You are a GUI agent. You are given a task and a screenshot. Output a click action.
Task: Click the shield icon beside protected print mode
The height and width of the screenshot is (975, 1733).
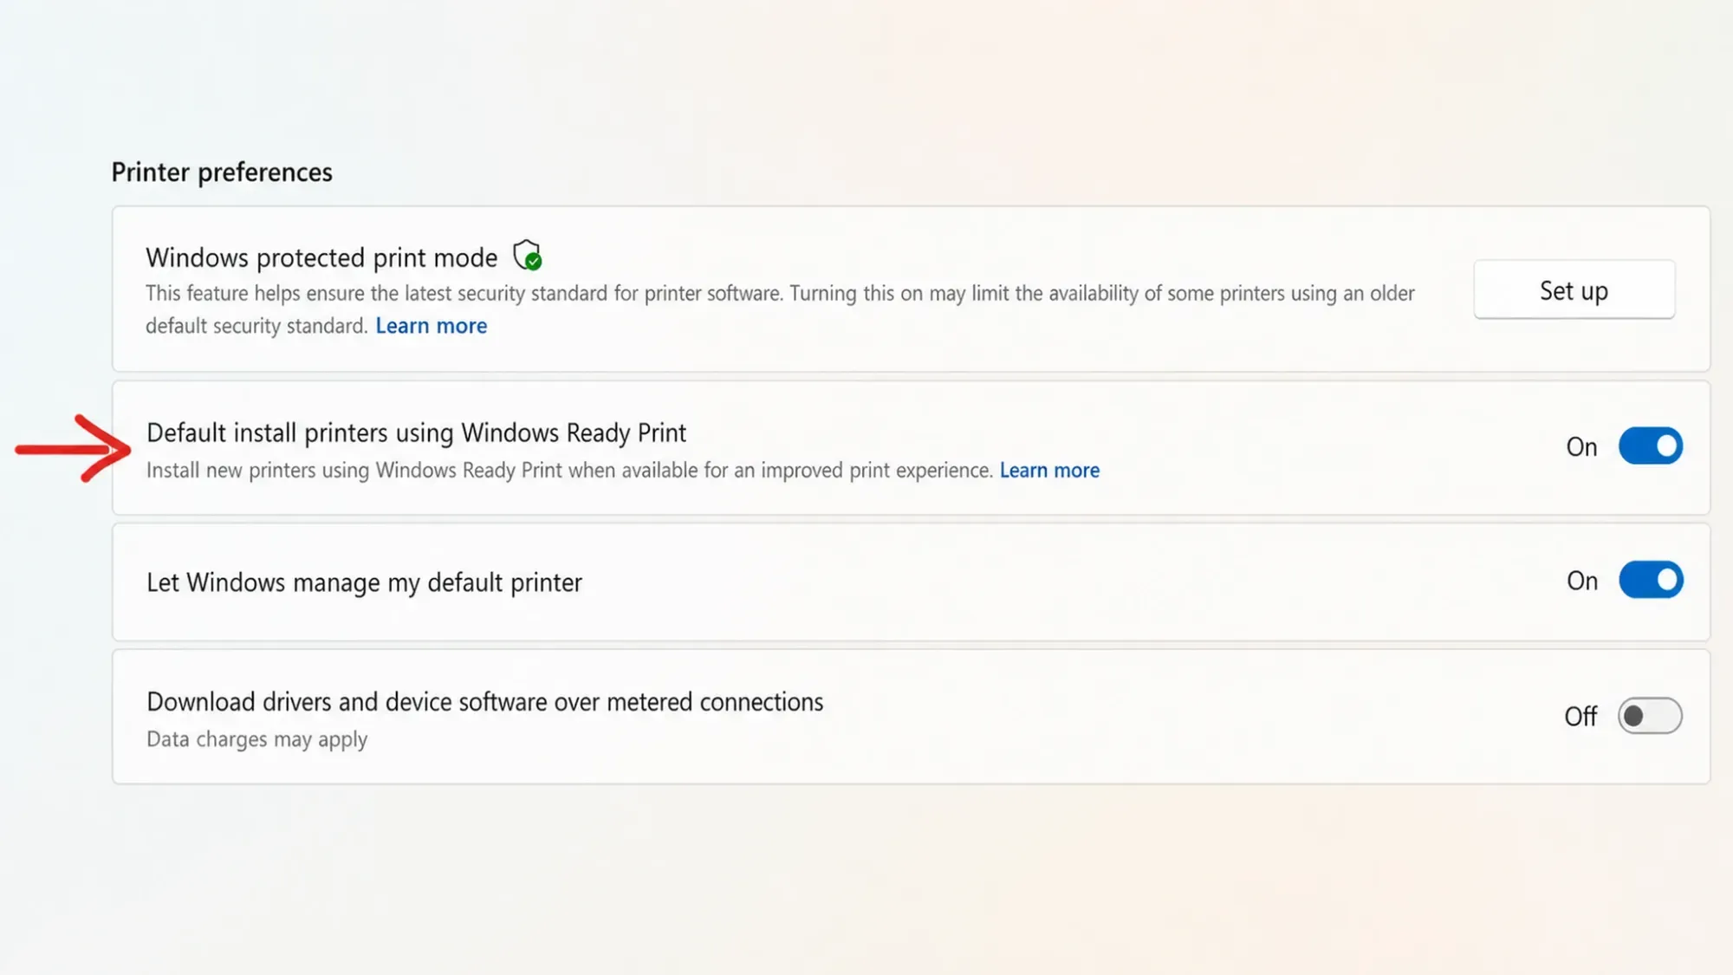[527, 256]
